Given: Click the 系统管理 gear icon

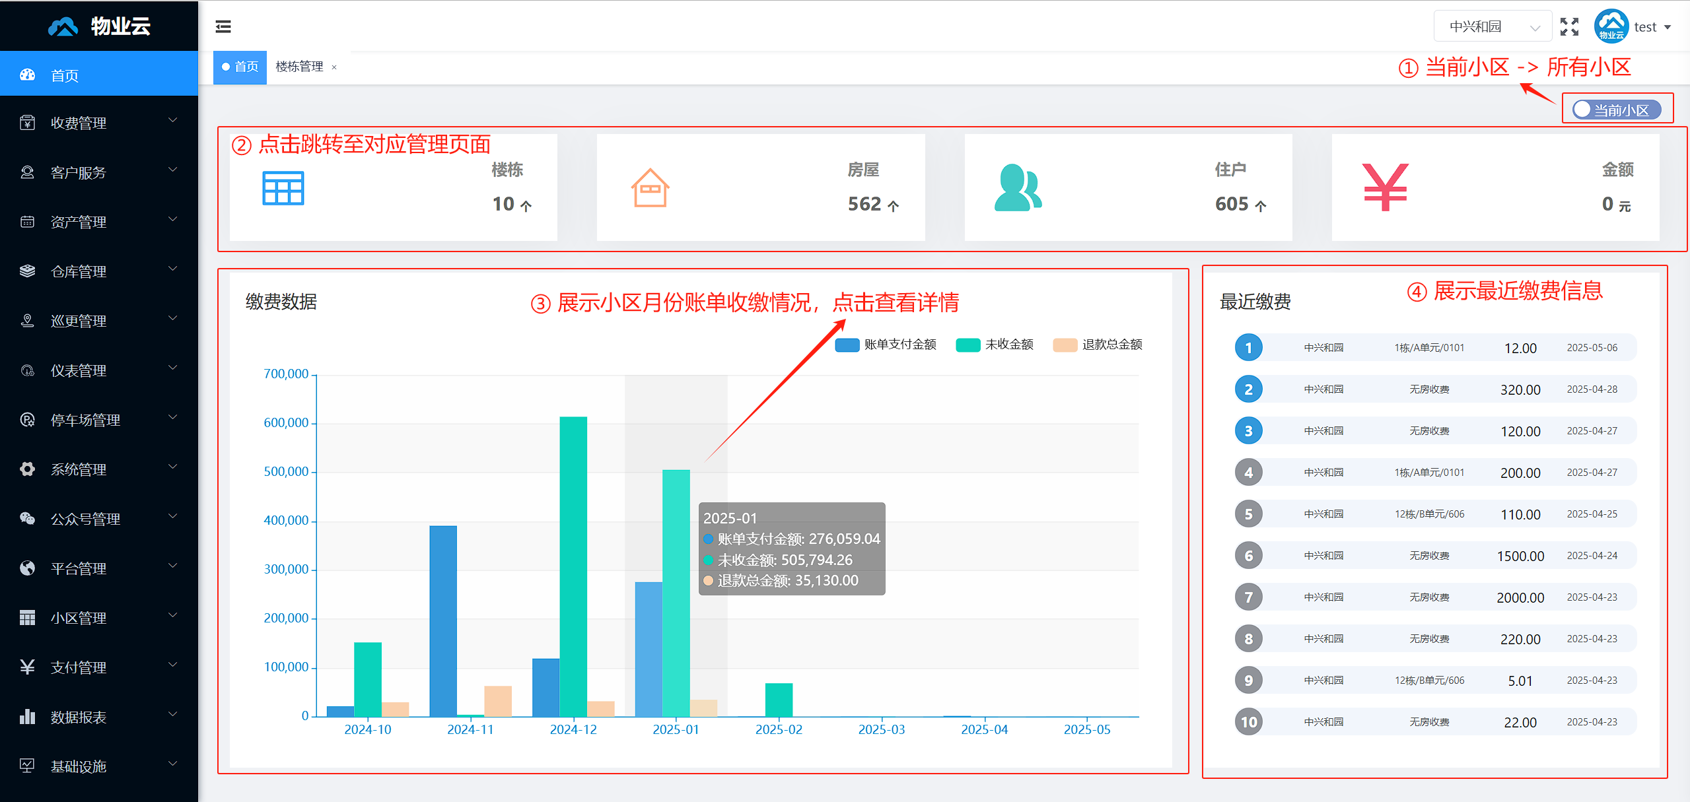Looking at the screenshot, I should (x=27, y=469).
